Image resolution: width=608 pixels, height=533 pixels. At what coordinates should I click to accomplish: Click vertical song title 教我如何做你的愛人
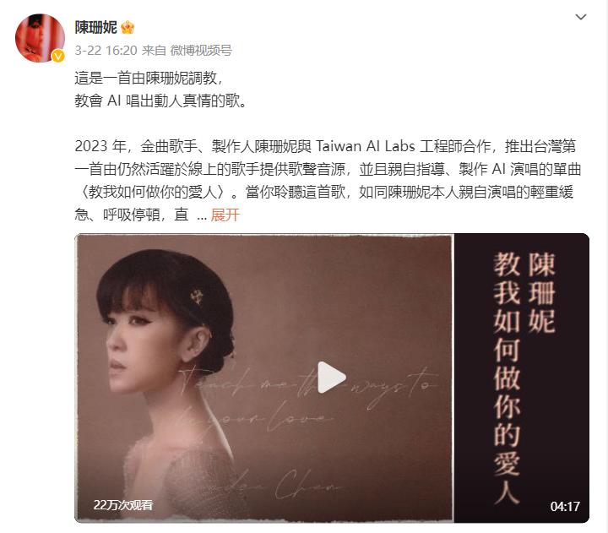pos(507,378)
